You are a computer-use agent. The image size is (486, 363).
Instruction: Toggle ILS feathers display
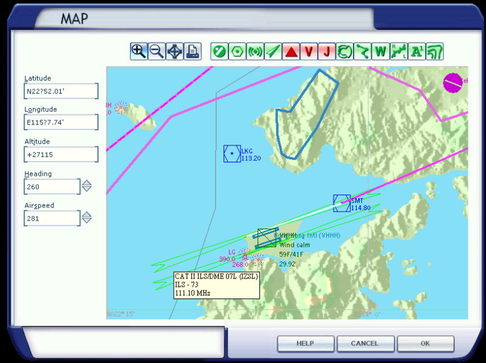273,51
